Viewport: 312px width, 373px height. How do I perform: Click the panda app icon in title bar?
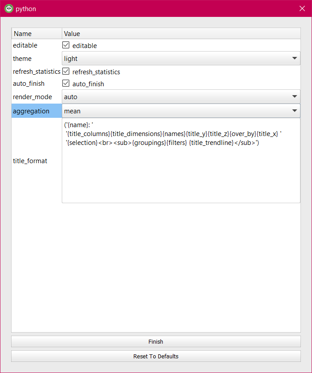click(8, 8)
